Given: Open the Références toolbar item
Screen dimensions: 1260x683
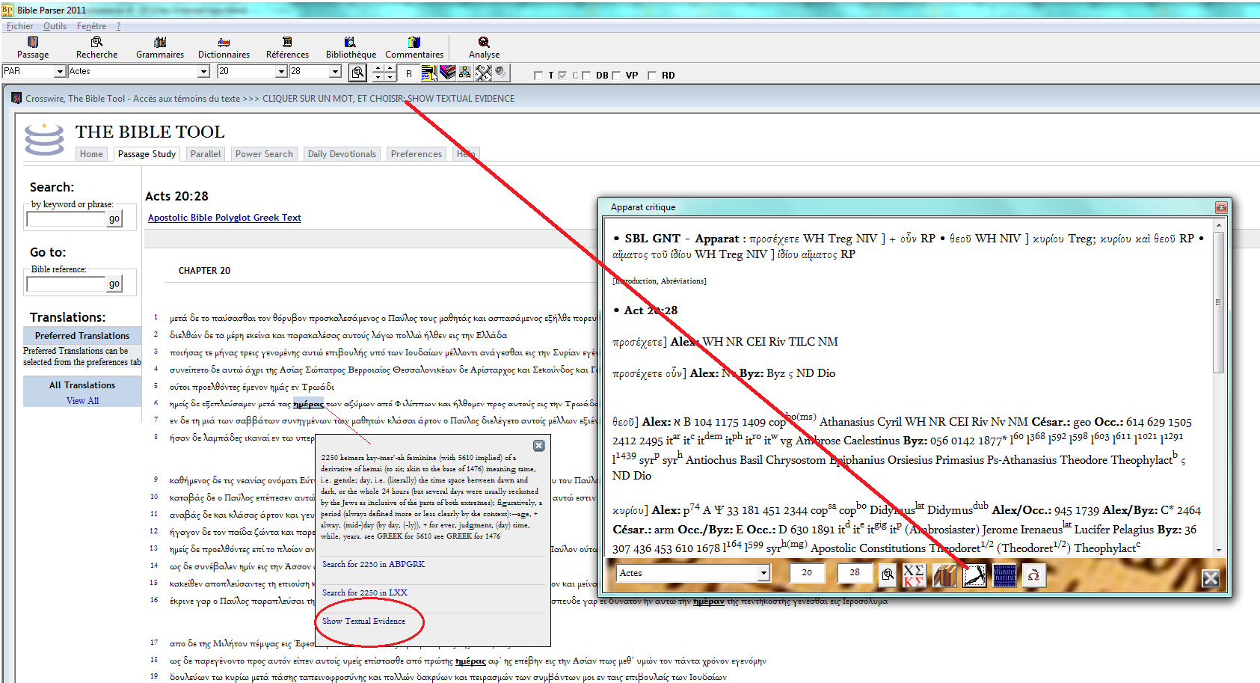Looking at the screenshot, I should (287, 47).
